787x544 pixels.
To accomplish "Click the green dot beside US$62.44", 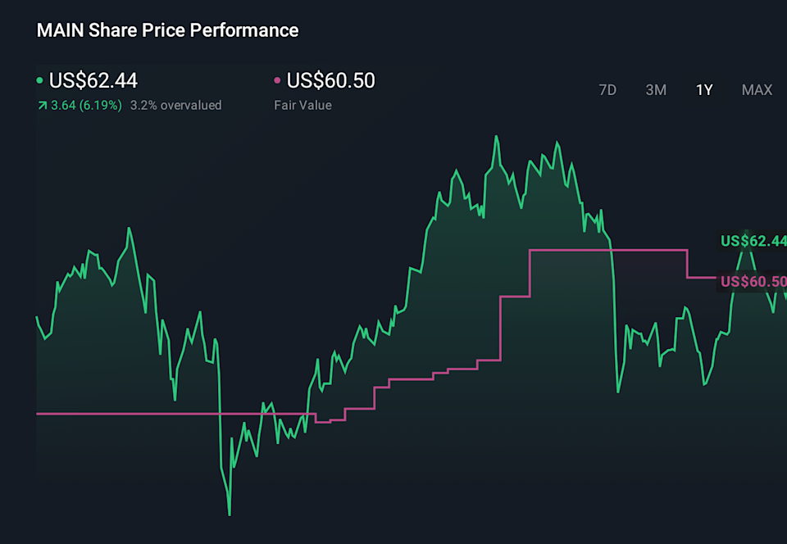I will (40, 80).
